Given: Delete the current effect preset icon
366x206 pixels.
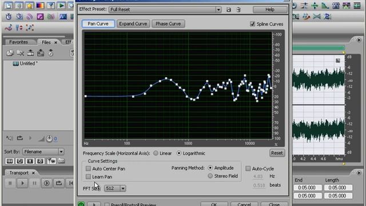Looking at the screenshot, I should click(x=238, y=10).
